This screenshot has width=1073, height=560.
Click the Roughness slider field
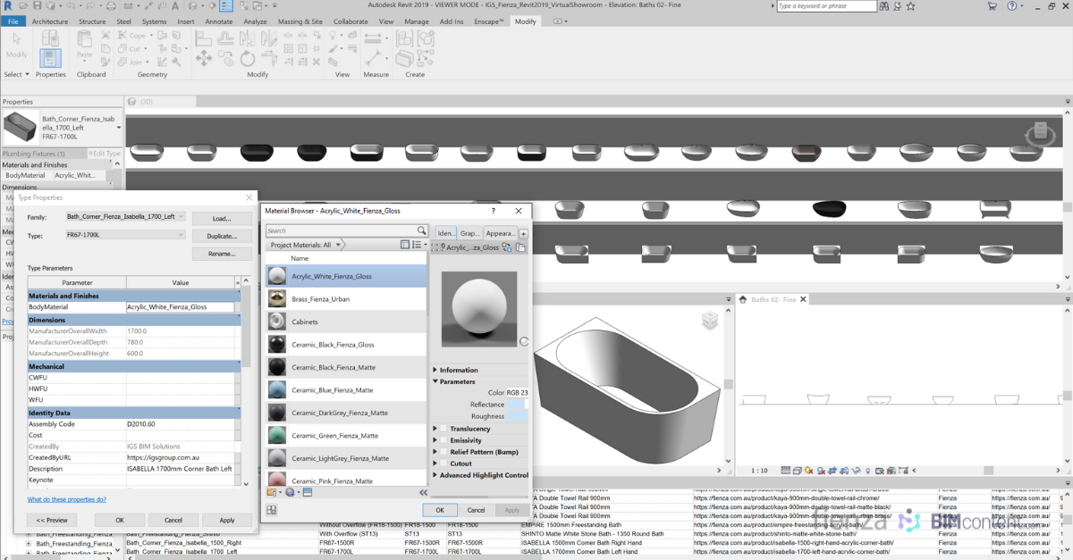517,416
